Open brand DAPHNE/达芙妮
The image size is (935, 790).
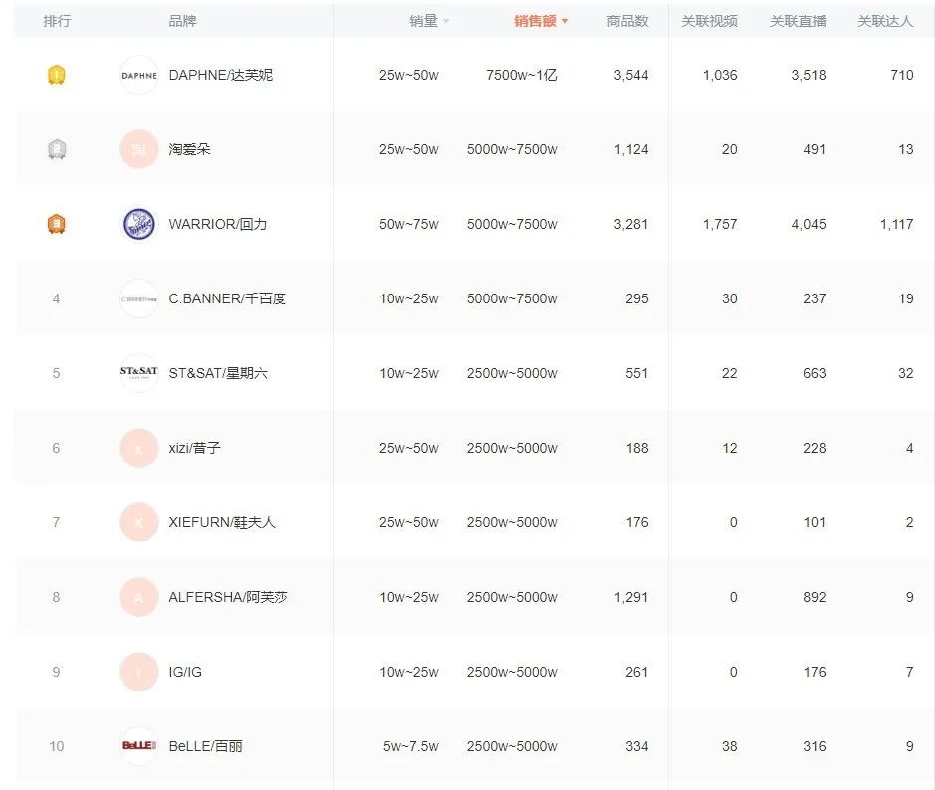coord(221,75)
